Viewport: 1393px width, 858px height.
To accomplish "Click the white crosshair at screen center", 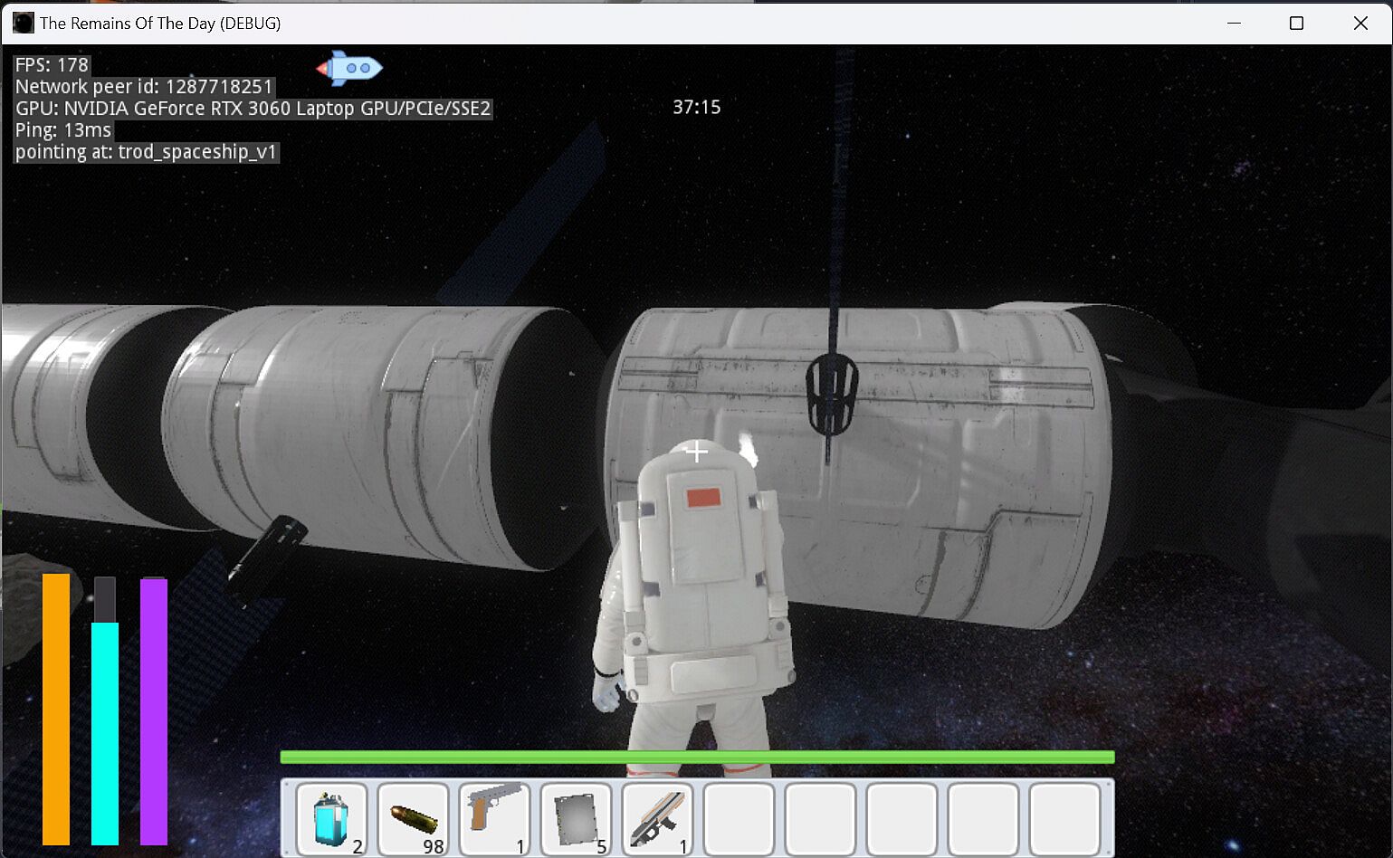I will [x=696, y=452].
